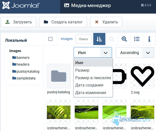Click the Медиа-менеджер page title
Viewport: 156px width, 131px height.
91,5
